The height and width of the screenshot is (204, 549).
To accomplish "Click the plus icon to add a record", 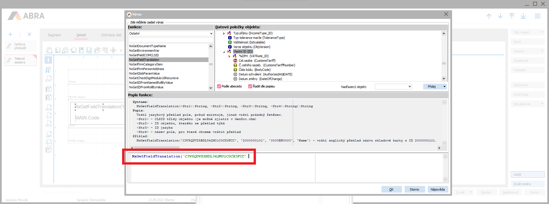I will pyautogui.click(x=10, y=34).
